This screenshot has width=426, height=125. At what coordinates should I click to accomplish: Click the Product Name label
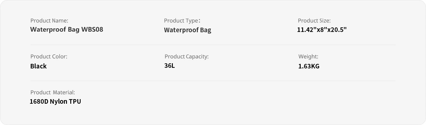tap(49, 21)
